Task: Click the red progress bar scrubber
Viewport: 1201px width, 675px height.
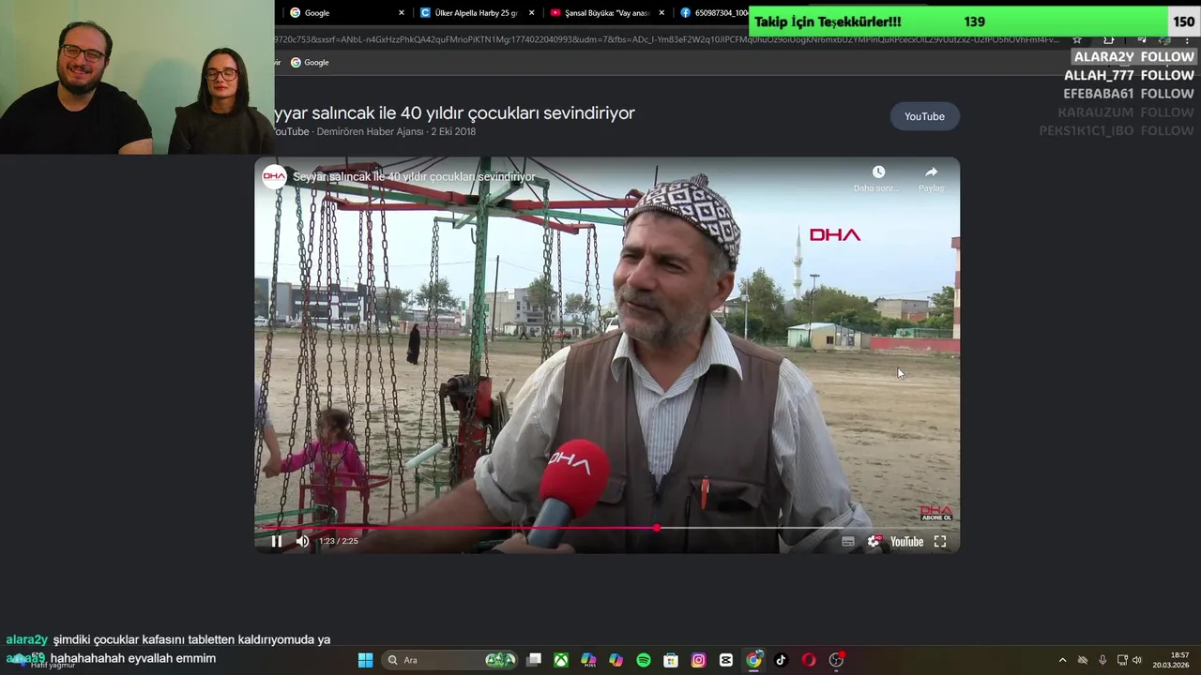Action: (656, 528)
